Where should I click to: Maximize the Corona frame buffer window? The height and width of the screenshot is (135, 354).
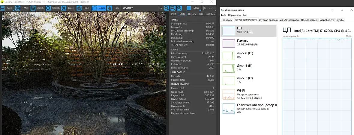tap(202, 2)
